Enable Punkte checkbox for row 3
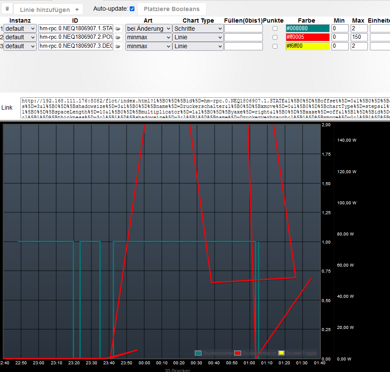Screen dimensions: 390x372 (275, 46)
